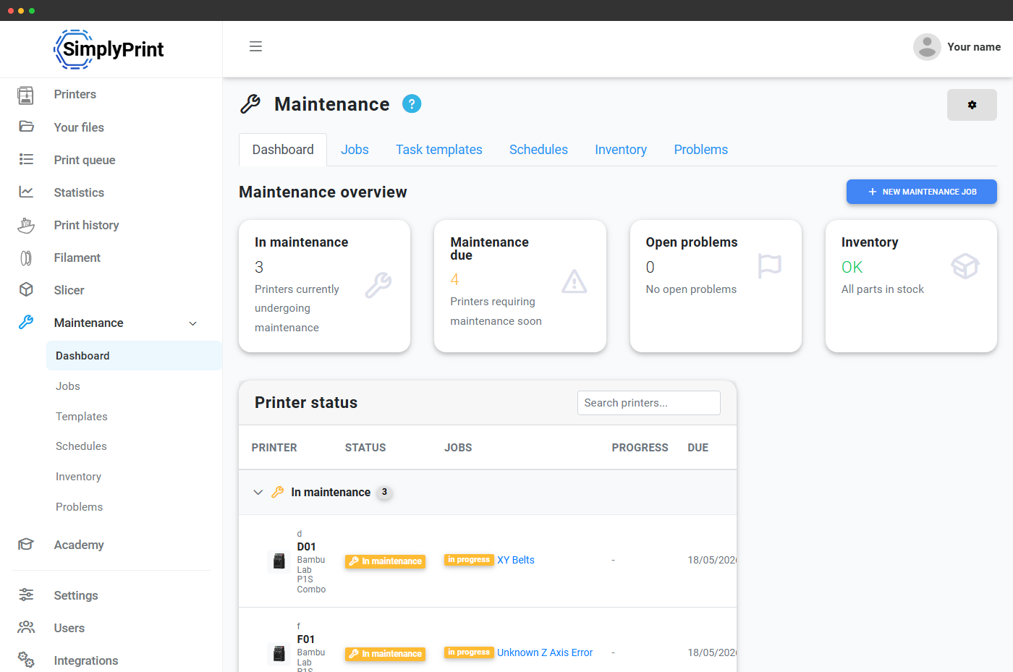Click orange wrench icon beside In maintenance group
The height and width of the screenshot is (672, 1013).
[277, 492]
